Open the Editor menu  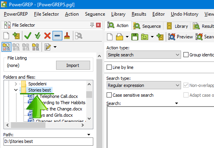[x=158, y=14]
